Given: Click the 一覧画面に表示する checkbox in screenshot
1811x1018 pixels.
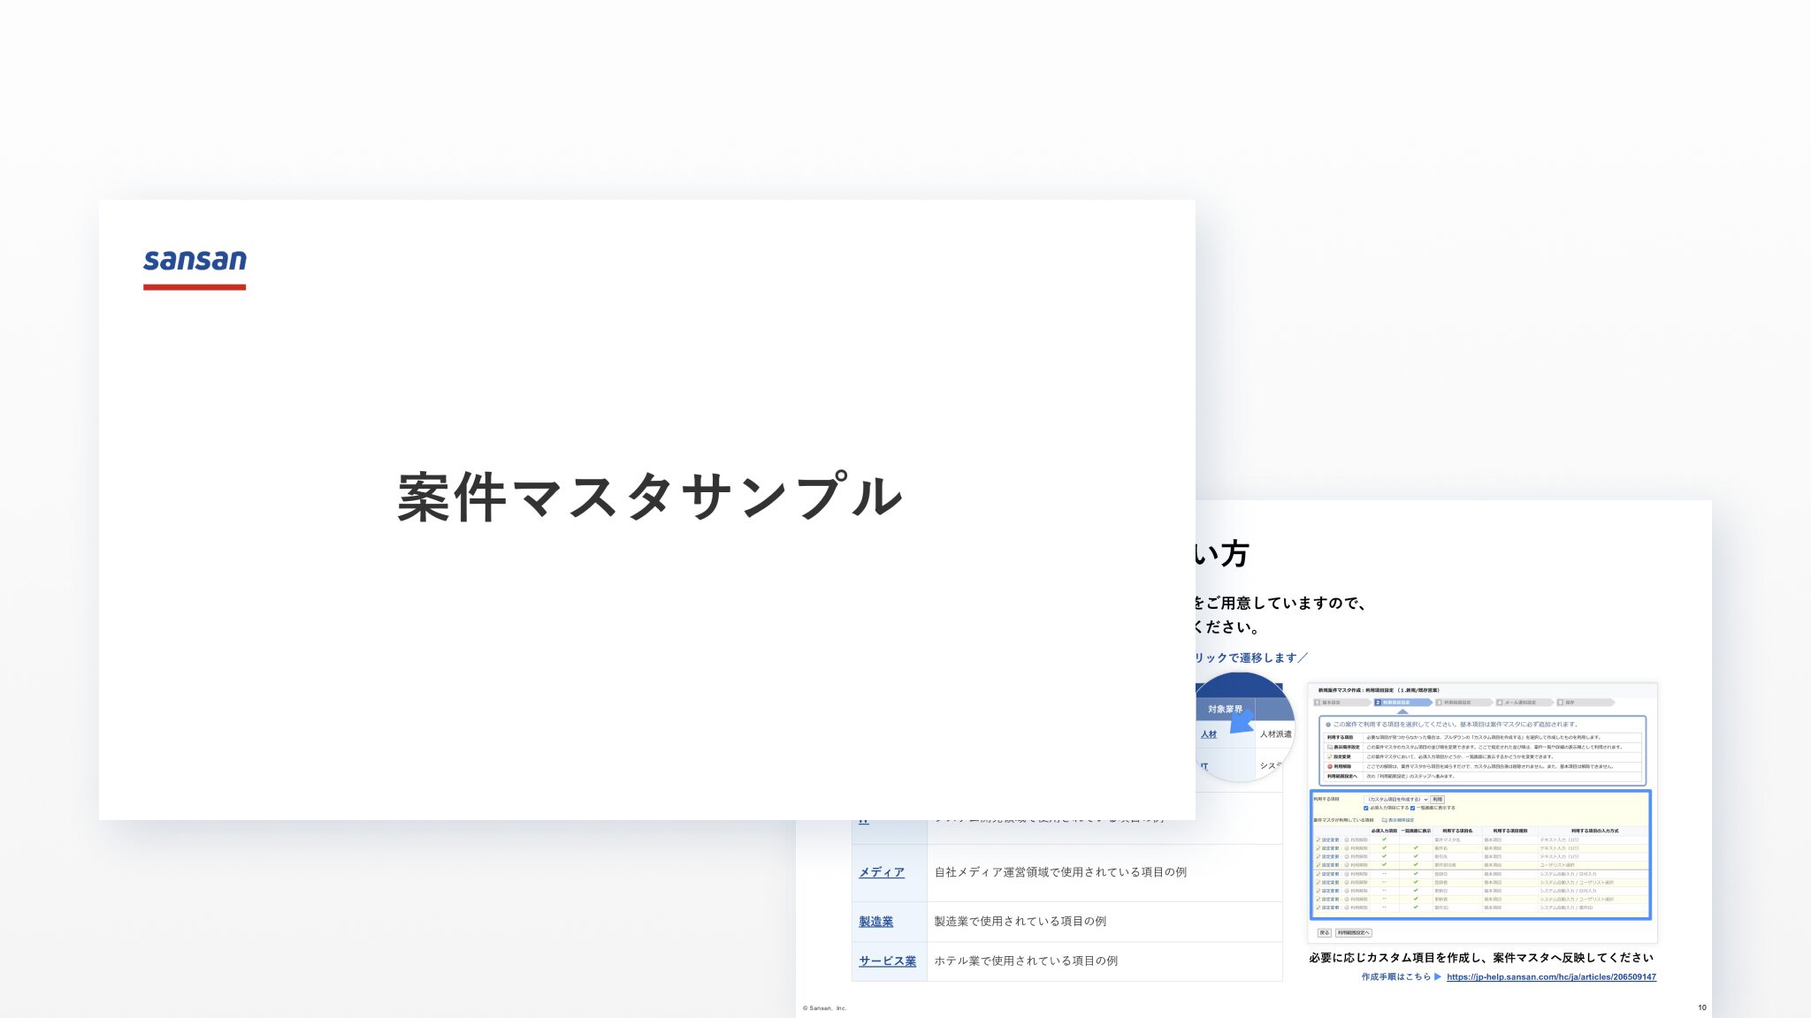Looking at the screenshot, I should [x=1412, y=808].
